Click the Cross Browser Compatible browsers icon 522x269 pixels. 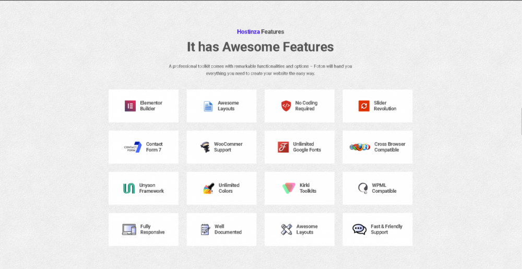pos(360,147)
